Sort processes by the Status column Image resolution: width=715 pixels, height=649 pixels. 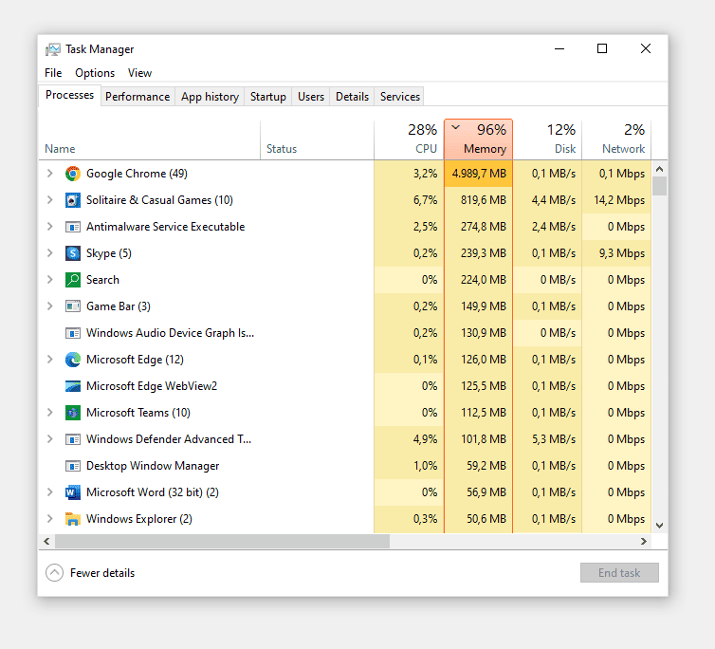318,140
